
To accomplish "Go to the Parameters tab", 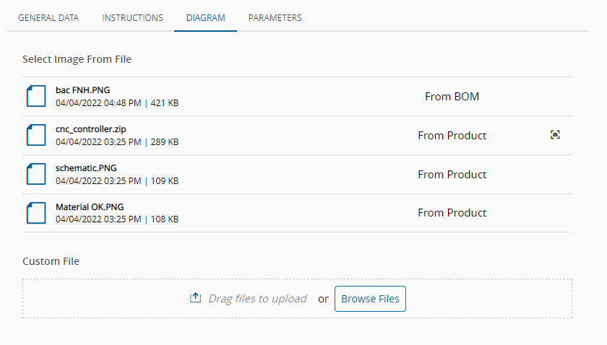I will point(275,17).
